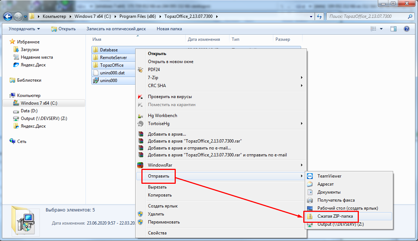This screenshot has height=241, width=418.
Task: Open the recent pages dropdown near Back
Action: tap(25, 17)
